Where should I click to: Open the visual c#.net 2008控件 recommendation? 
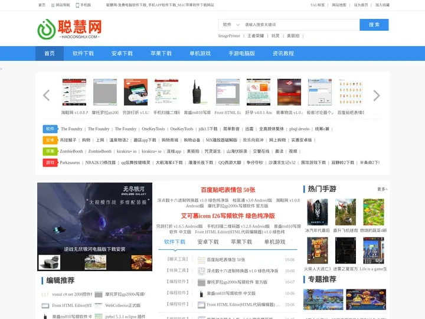[72, 294]
